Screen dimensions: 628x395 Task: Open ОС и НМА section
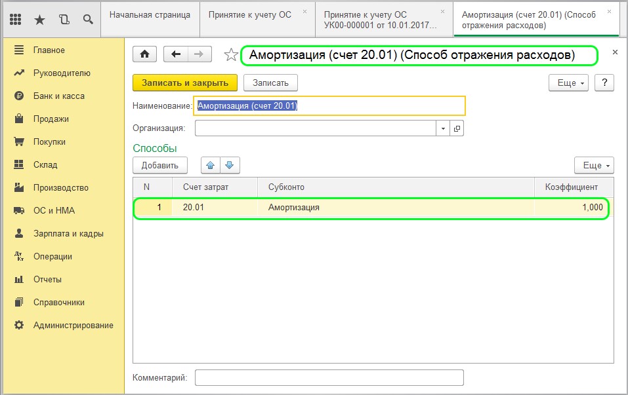(x=54, y=211)
